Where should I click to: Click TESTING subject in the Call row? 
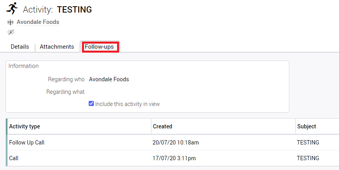pyautogui.click(x=308, y=158)
